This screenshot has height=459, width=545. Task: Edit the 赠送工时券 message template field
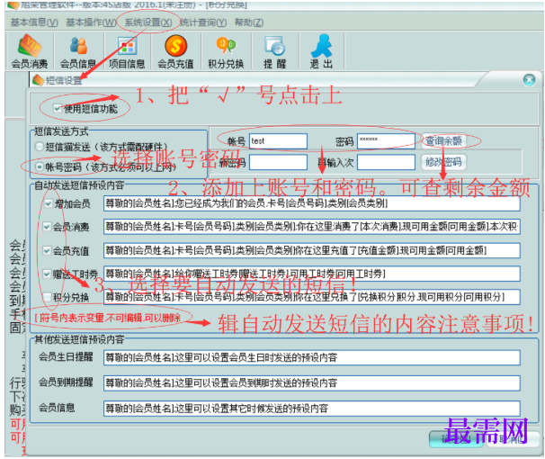pyautogui.click(x=312, y=274)
